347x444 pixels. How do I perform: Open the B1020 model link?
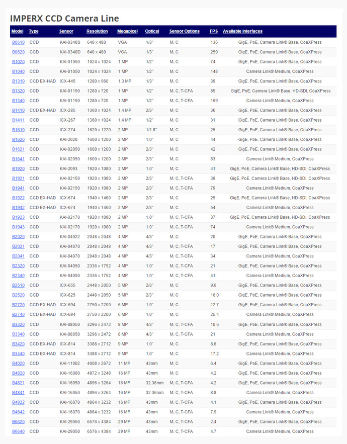(x=19, y=62)
